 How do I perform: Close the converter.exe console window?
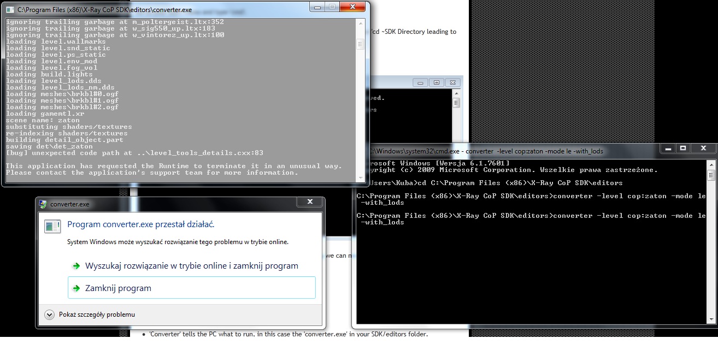pyautogui.click(x=354, y=7)
